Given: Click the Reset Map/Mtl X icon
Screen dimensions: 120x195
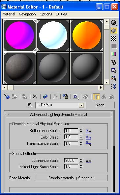Looking at the screenshot, I should (x=35, y=97).
